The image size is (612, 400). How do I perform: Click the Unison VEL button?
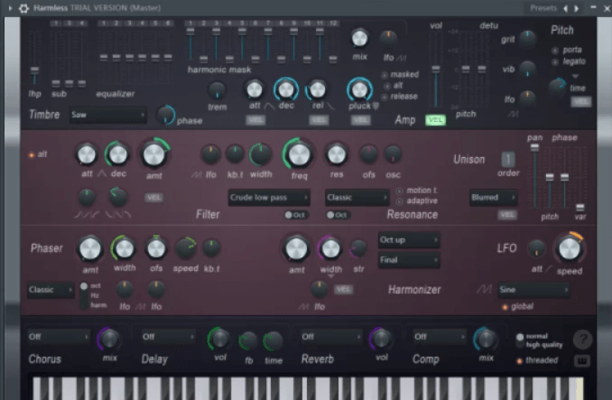(x=507, y=215)
